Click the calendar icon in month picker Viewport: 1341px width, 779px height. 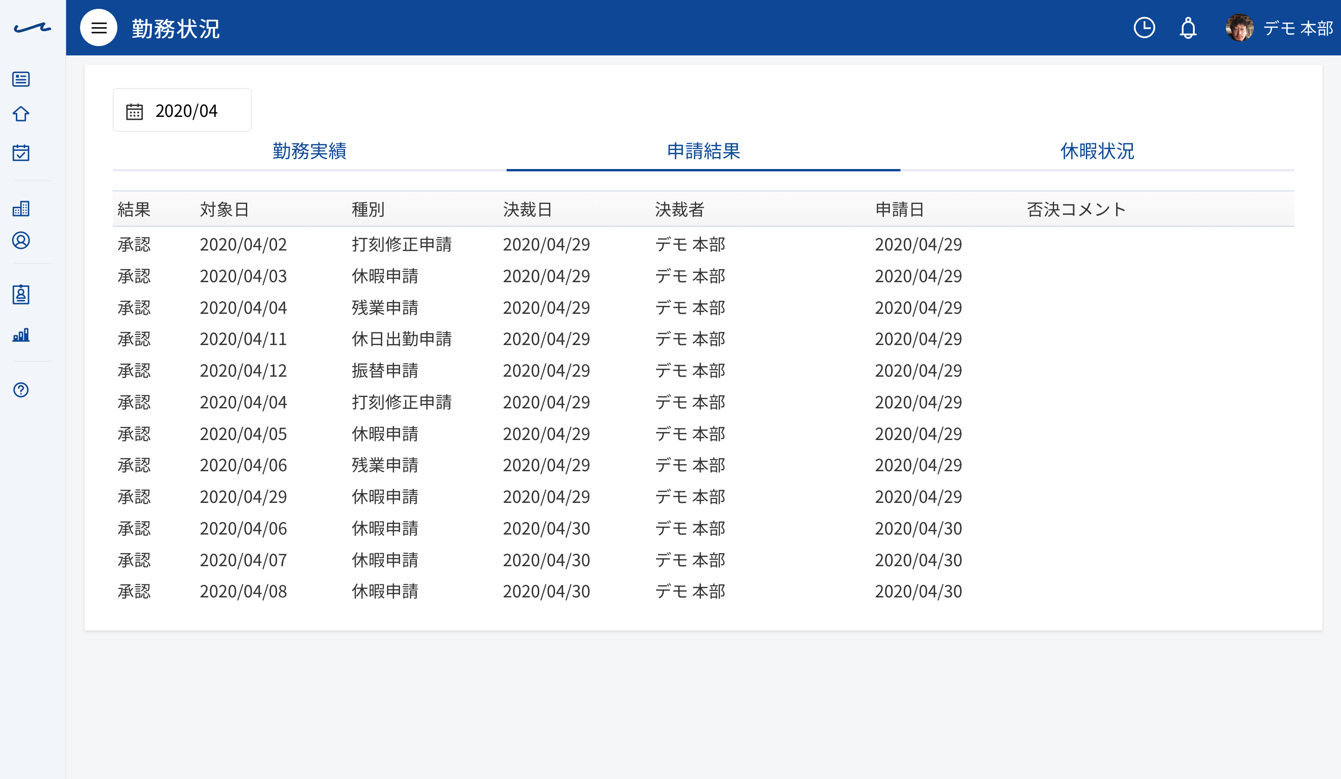[x=135, y=111]
